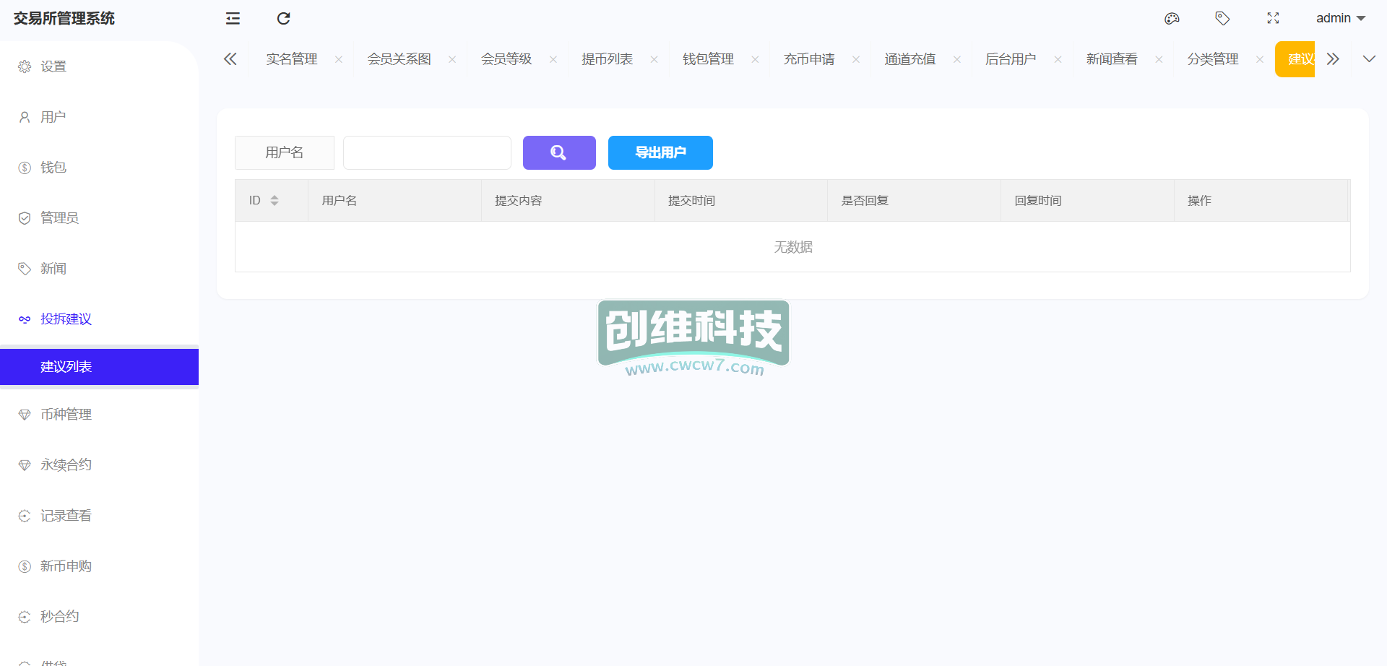
Task: Open the admin user dropdown
Action: (1340, 19)
